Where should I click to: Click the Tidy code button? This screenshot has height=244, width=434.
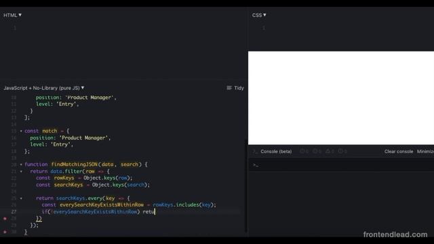click(x=235, y=88)
